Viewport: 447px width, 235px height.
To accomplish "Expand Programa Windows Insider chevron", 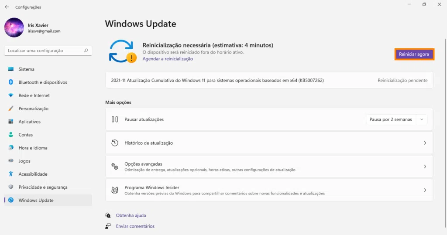I will click(425, 190).
